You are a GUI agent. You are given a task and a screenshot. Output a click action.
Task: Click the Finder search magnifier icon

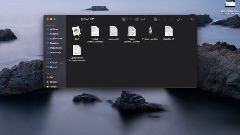point(192,19)
